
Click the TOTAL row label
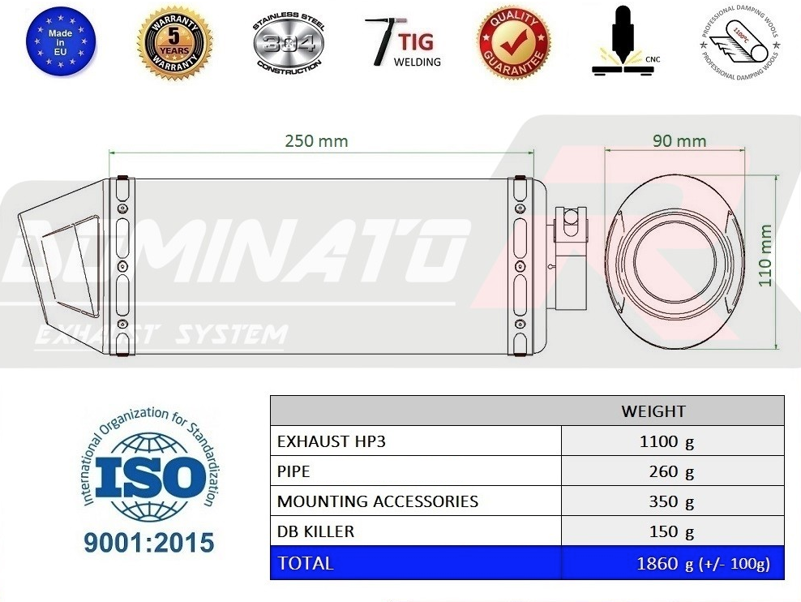coord(306,563)
